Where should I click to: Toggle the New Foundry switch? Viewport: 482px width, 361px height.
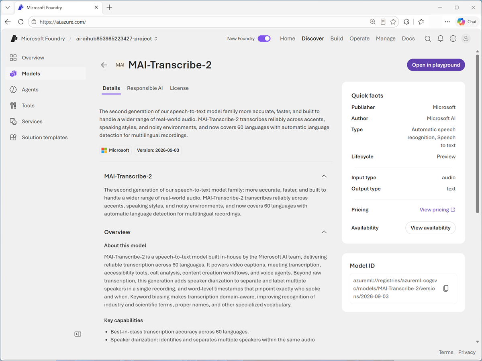pos(264,39)
